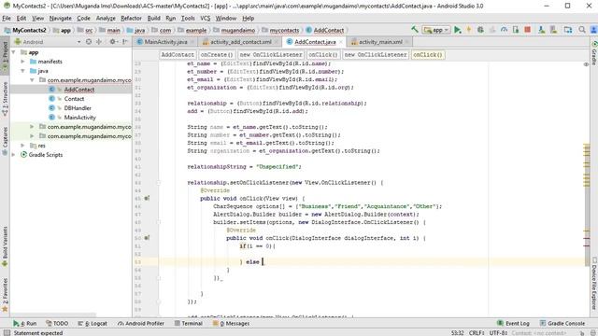The image size is (598, 336).
Task: Expand the res folder
Action: tap(22, 146)
